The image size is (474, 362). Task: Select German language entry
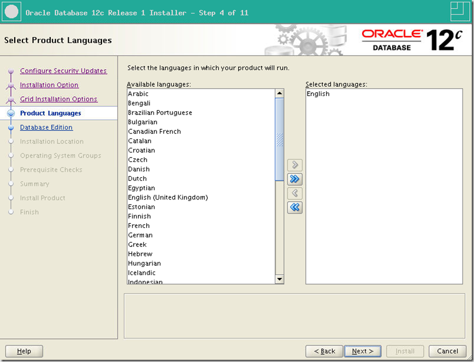pos(201,235)
